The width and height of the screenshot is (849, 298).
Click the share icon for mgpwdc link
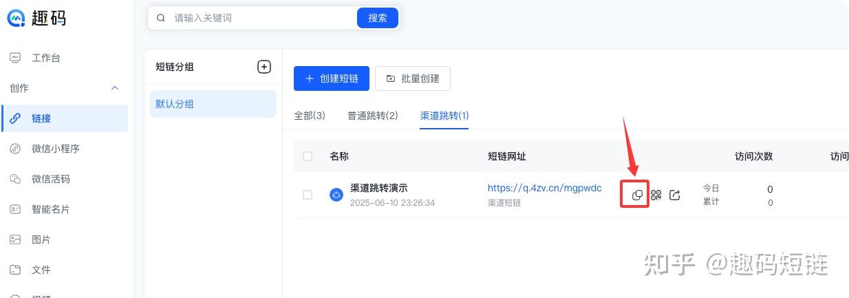tap(675, 195)
